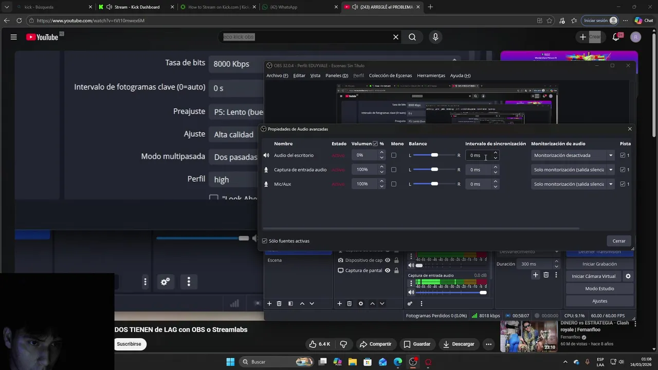
Task: Dislike the YouTube video
Action: click(343, 344)
